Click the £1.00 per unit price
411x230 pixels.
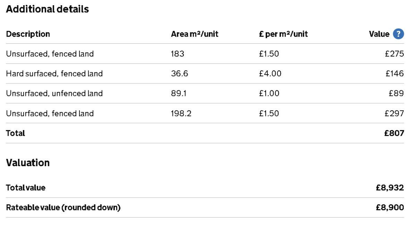tap(269, 94)
